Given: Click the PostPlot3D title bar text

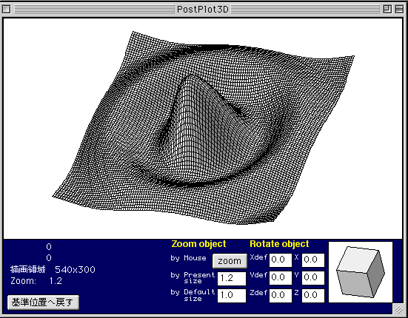Looking at the screenshot, I should click(x=203, y=10).
